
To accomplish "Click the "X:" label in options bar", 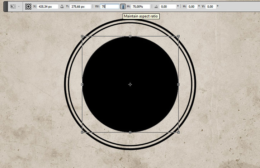I will [35, 6].
